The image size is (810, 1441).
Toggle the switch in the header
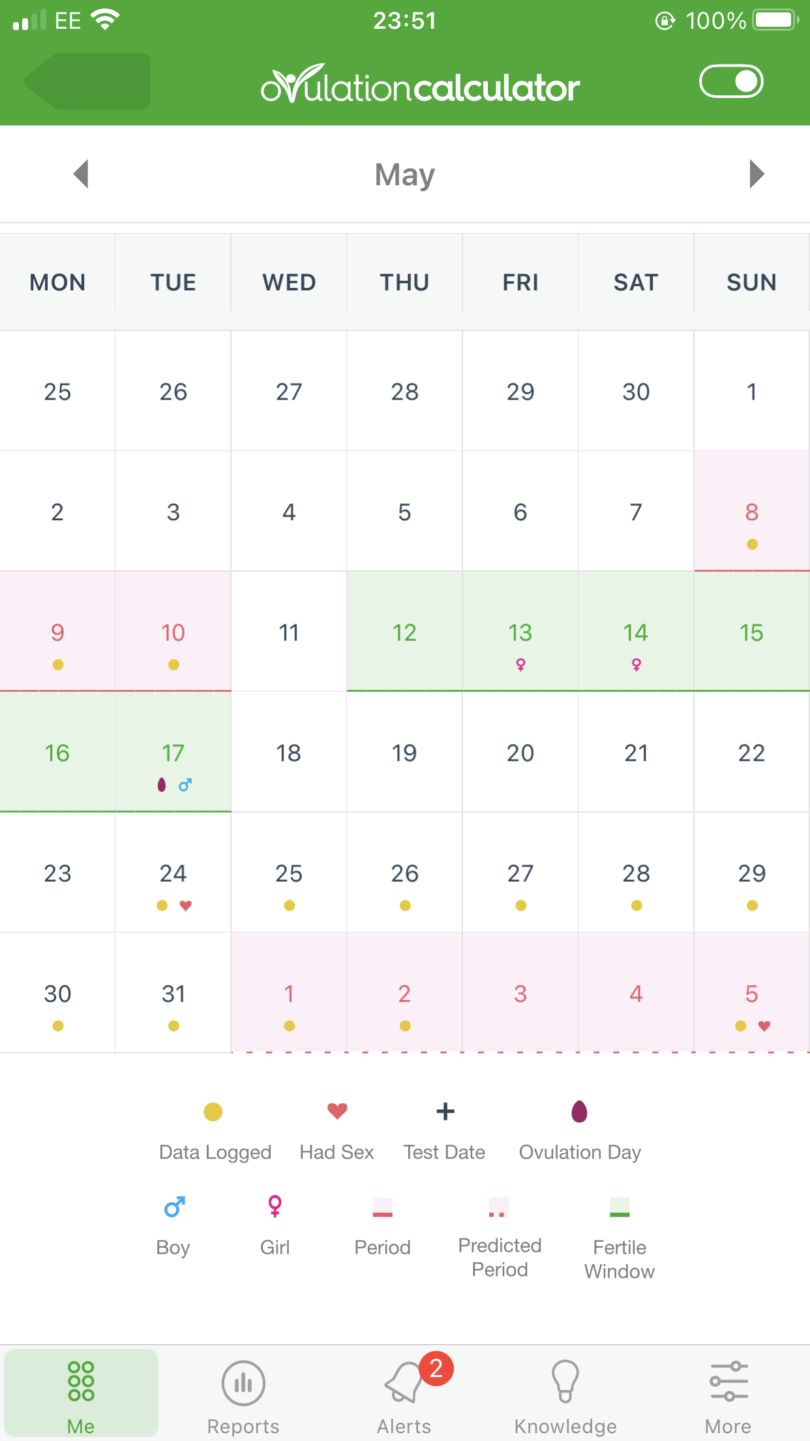(731, 81)
